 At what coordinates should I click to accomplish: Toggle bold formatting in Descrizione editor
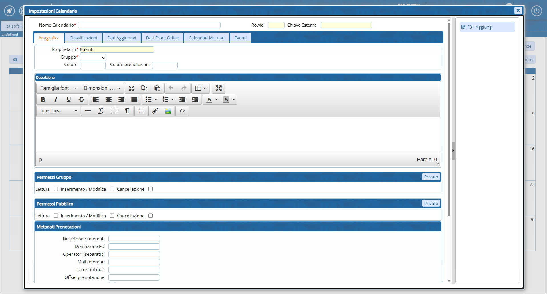(x=43, y=100)
